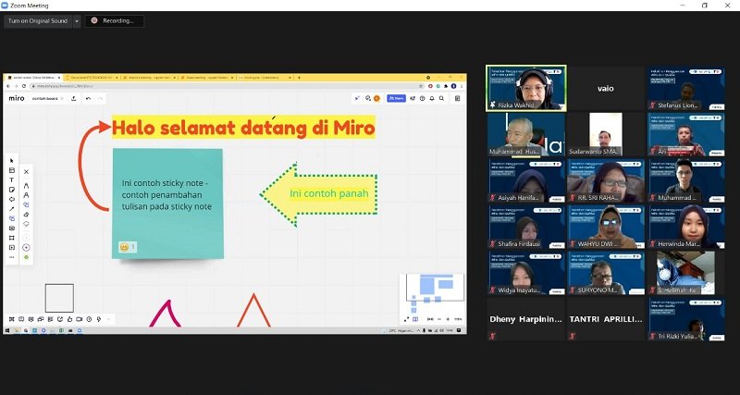Click TANTRI APRILLI participant tile
Image resolution: width=740 pixels, height=395 pixels.
pyautogui.click(x=606, y=319)
